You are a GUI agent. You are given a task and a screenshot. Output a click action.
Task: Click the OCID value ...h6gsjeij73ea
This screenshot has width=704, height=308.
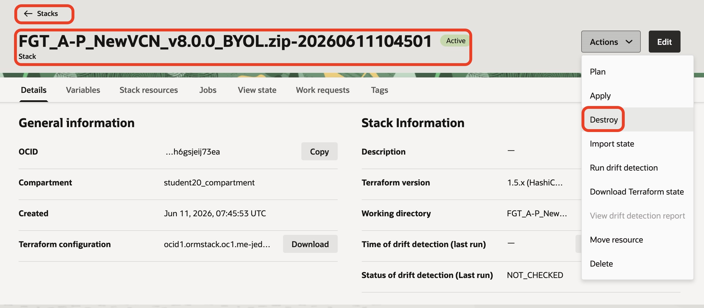click(193, 152)
